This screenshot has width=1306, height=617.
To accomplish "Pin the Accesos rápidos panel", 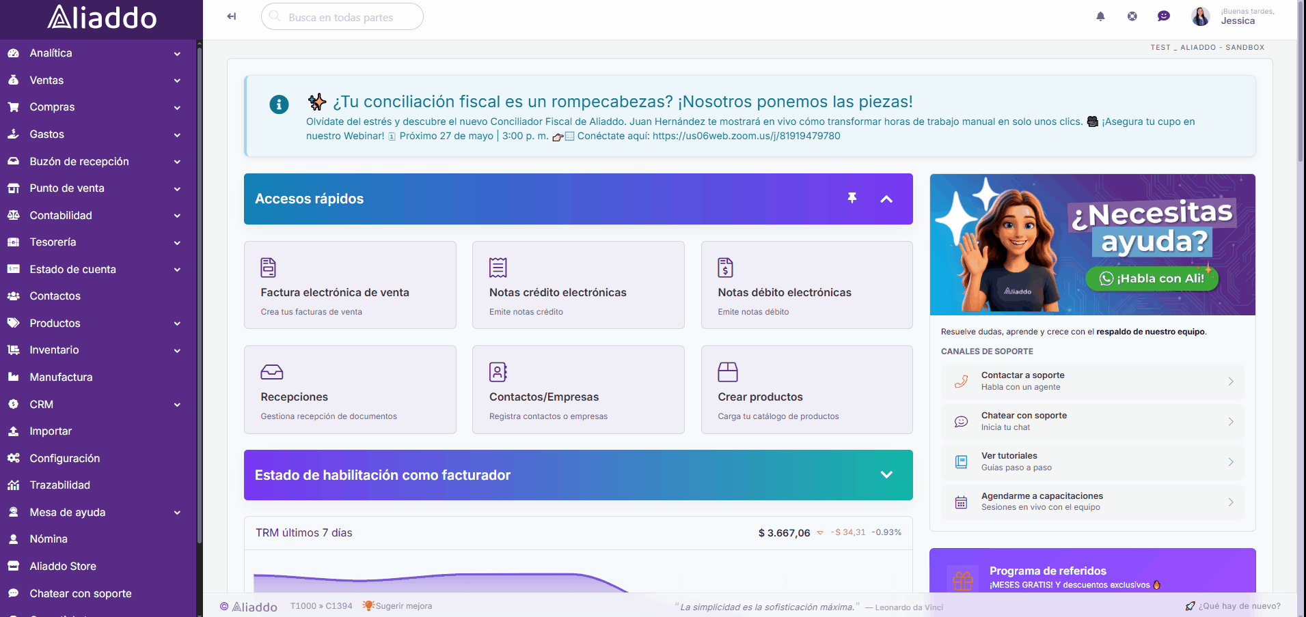I will (852, 198).
